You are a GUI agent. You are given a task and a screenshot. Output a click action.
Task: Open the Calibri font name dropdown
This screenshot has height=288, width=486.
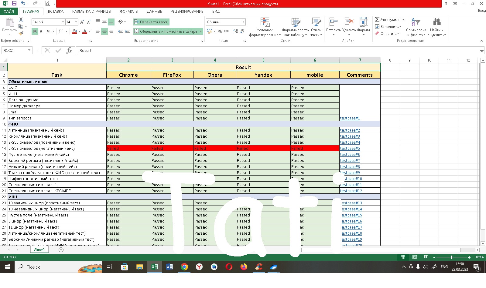point(63,22)
